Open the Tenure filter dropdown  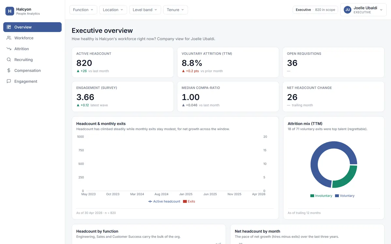click(175, 10)
